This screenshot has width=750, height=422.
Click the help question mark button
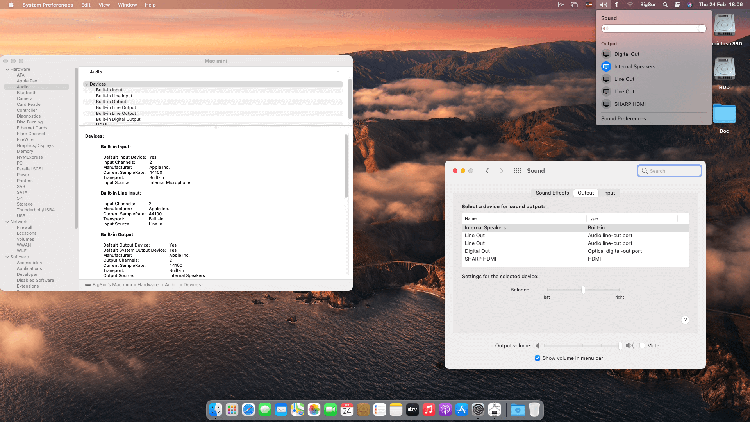(x=685, y=320)
